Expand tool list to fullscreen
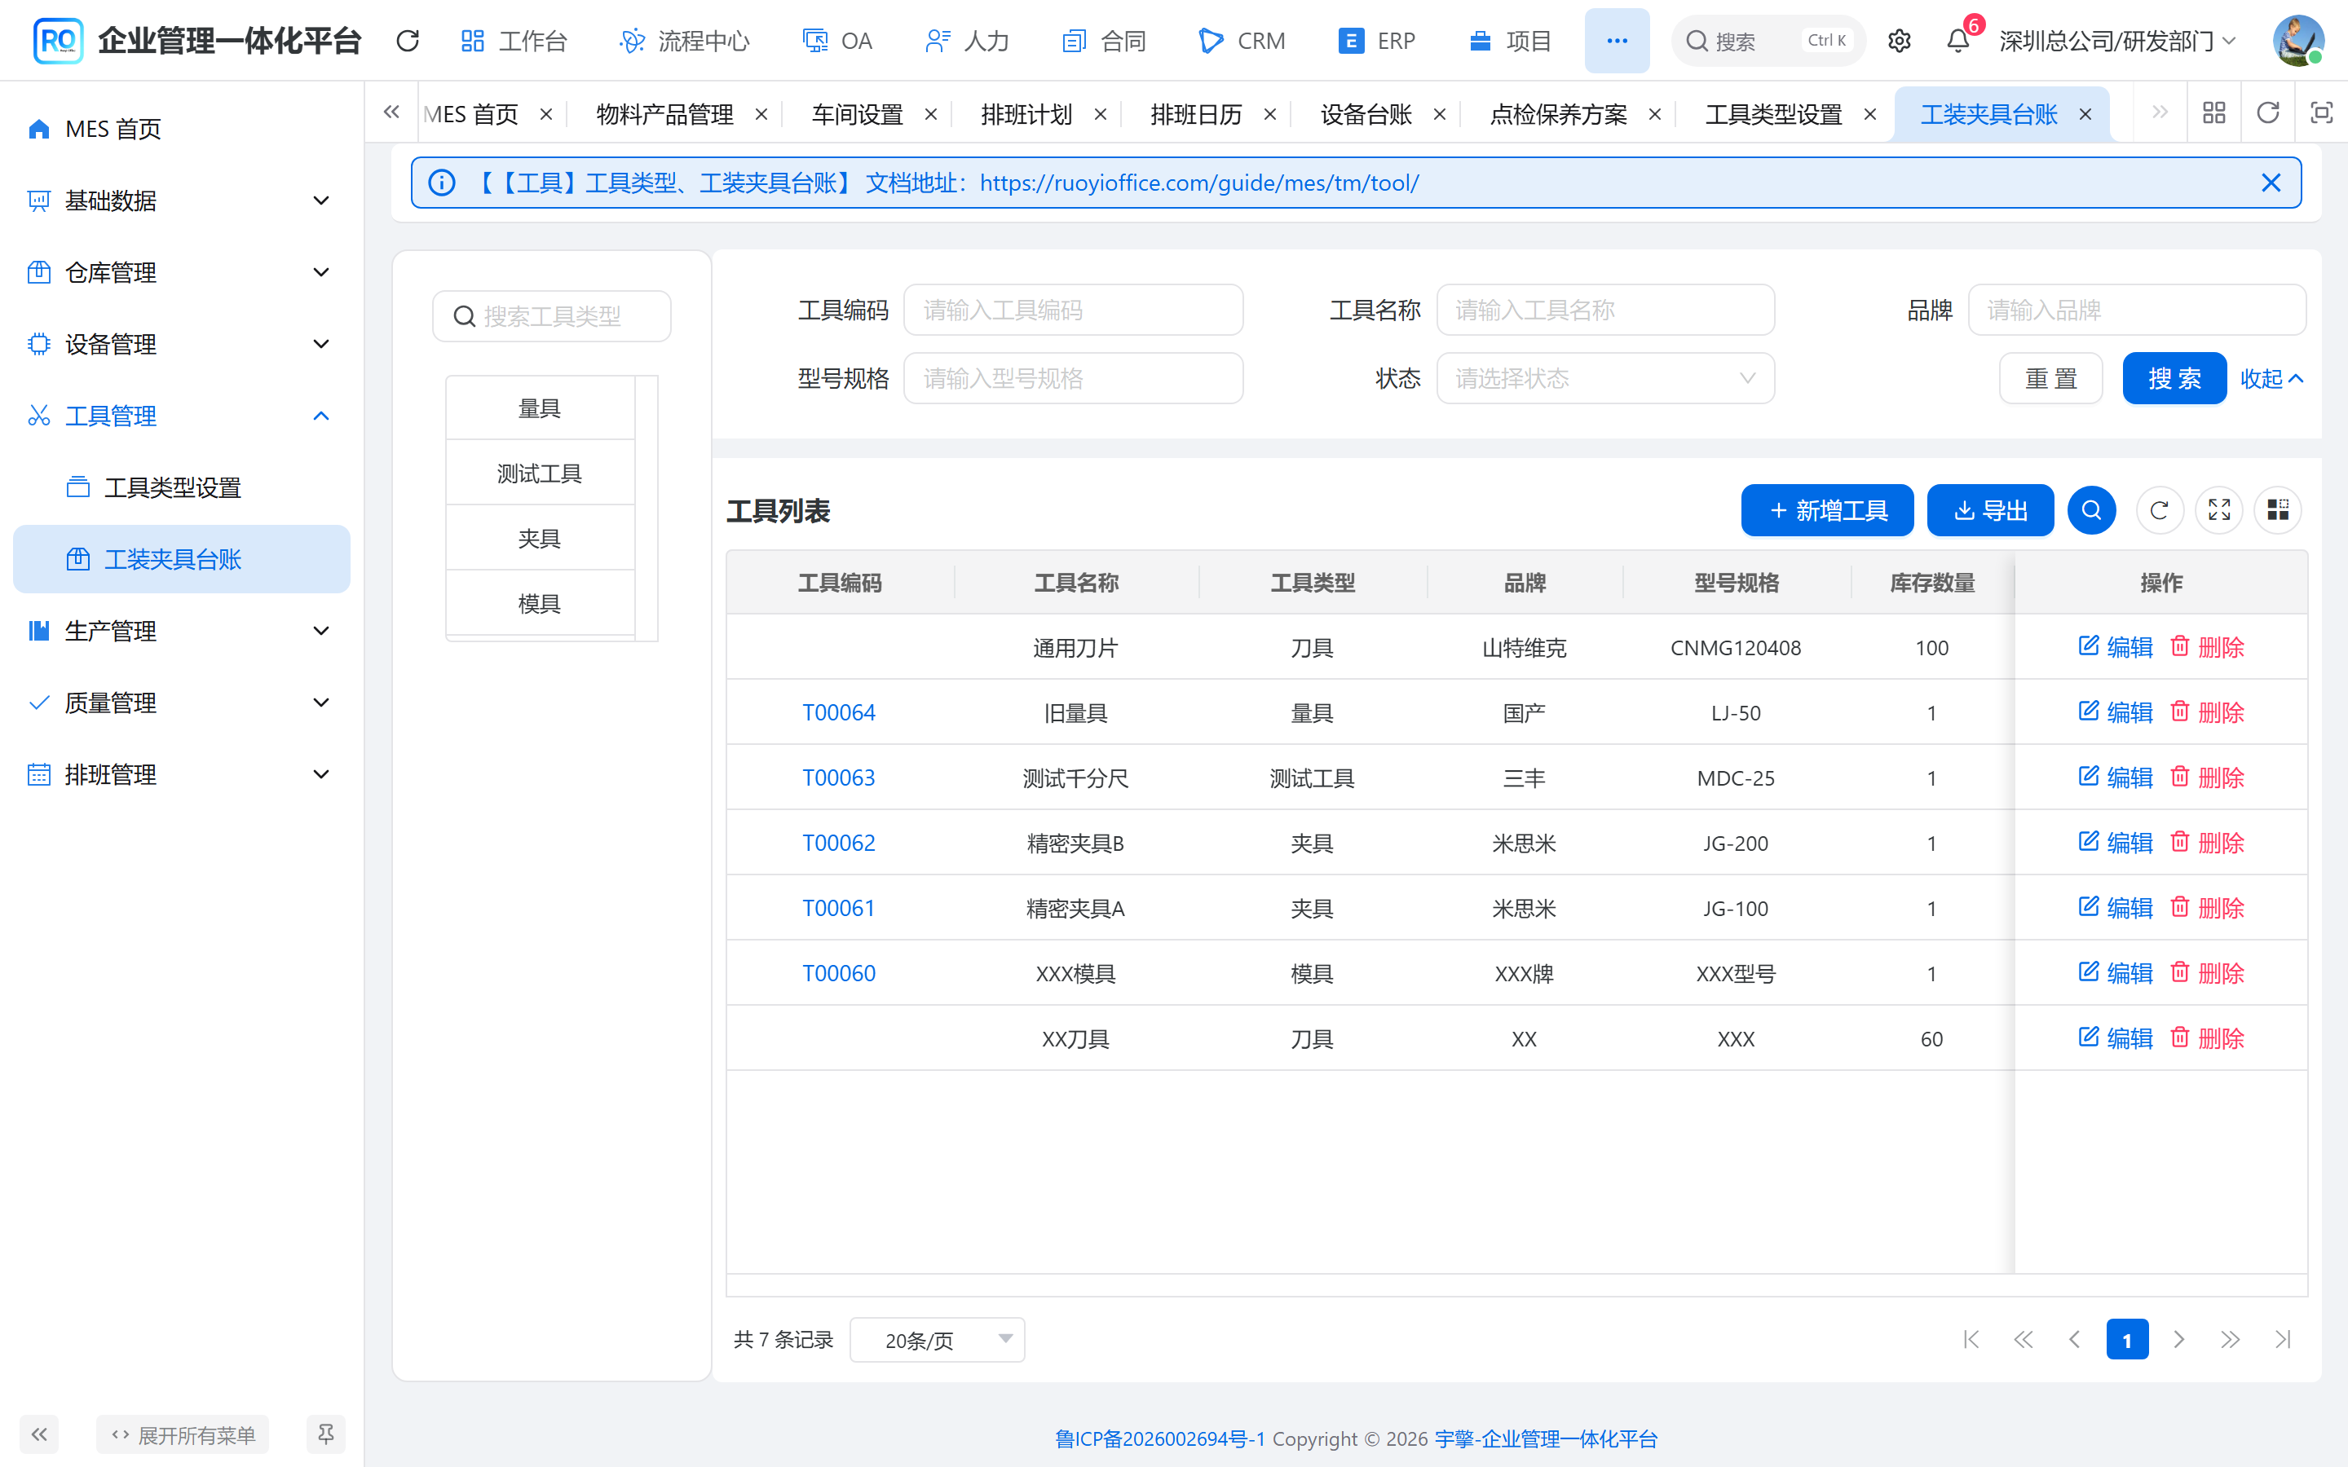2348x1467 pixels. pyautogui.click(x=2219, y=510)
